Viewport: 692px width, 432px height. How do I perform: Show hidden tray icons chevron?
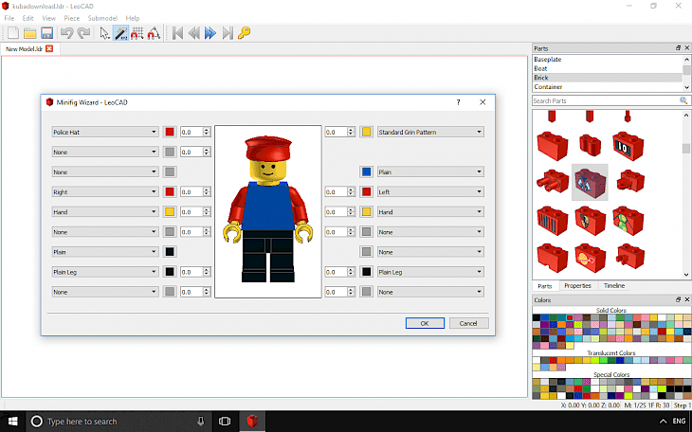[x=663, y=421]
